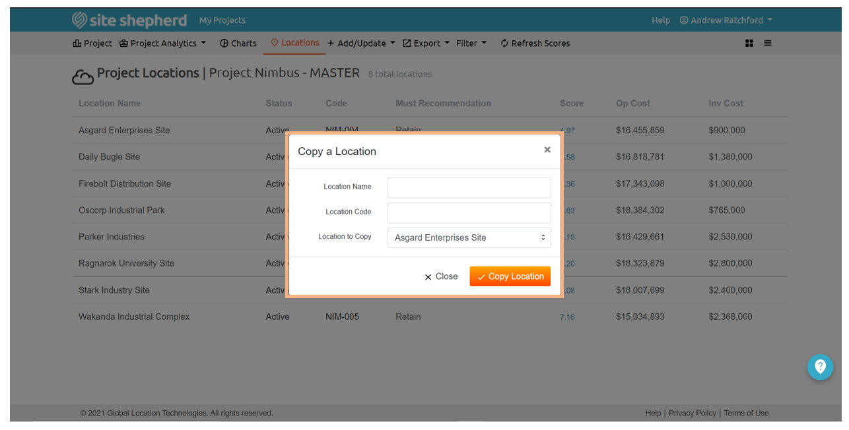Click the Close button in the dialog
This screenshot has width=849, height=430.
tap(441, 276)
